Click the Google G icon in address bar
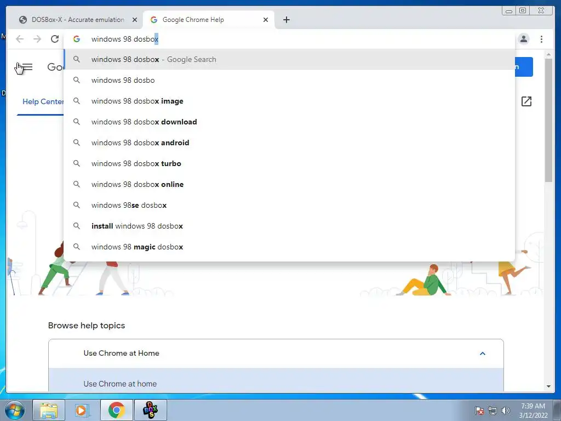 click(x=77, y=39)
